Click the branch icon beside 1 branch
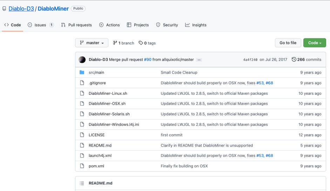330x191 pixels. pyautogui.click(x=115, y=43)
